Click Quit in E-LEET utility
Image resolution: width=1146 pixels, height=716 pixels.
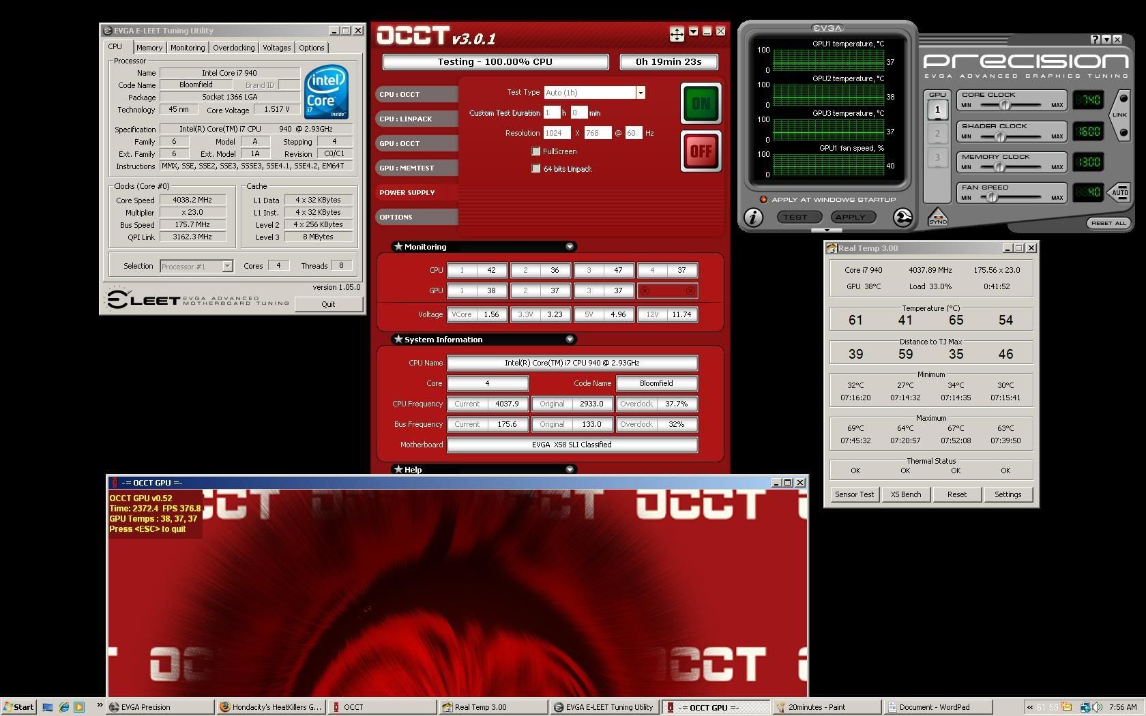click(328, 304)
